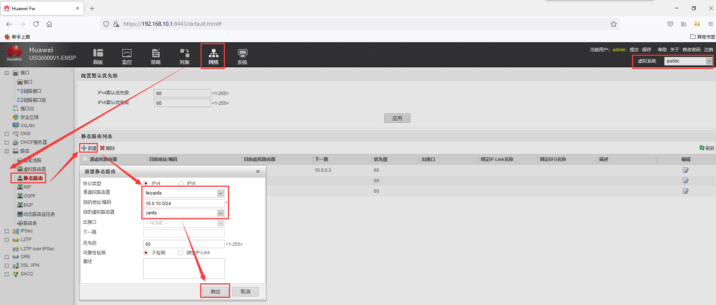Expand the SACG tree node
This screenshot has height=305, width=716.
pyautogui.click(x=7, y=274)
